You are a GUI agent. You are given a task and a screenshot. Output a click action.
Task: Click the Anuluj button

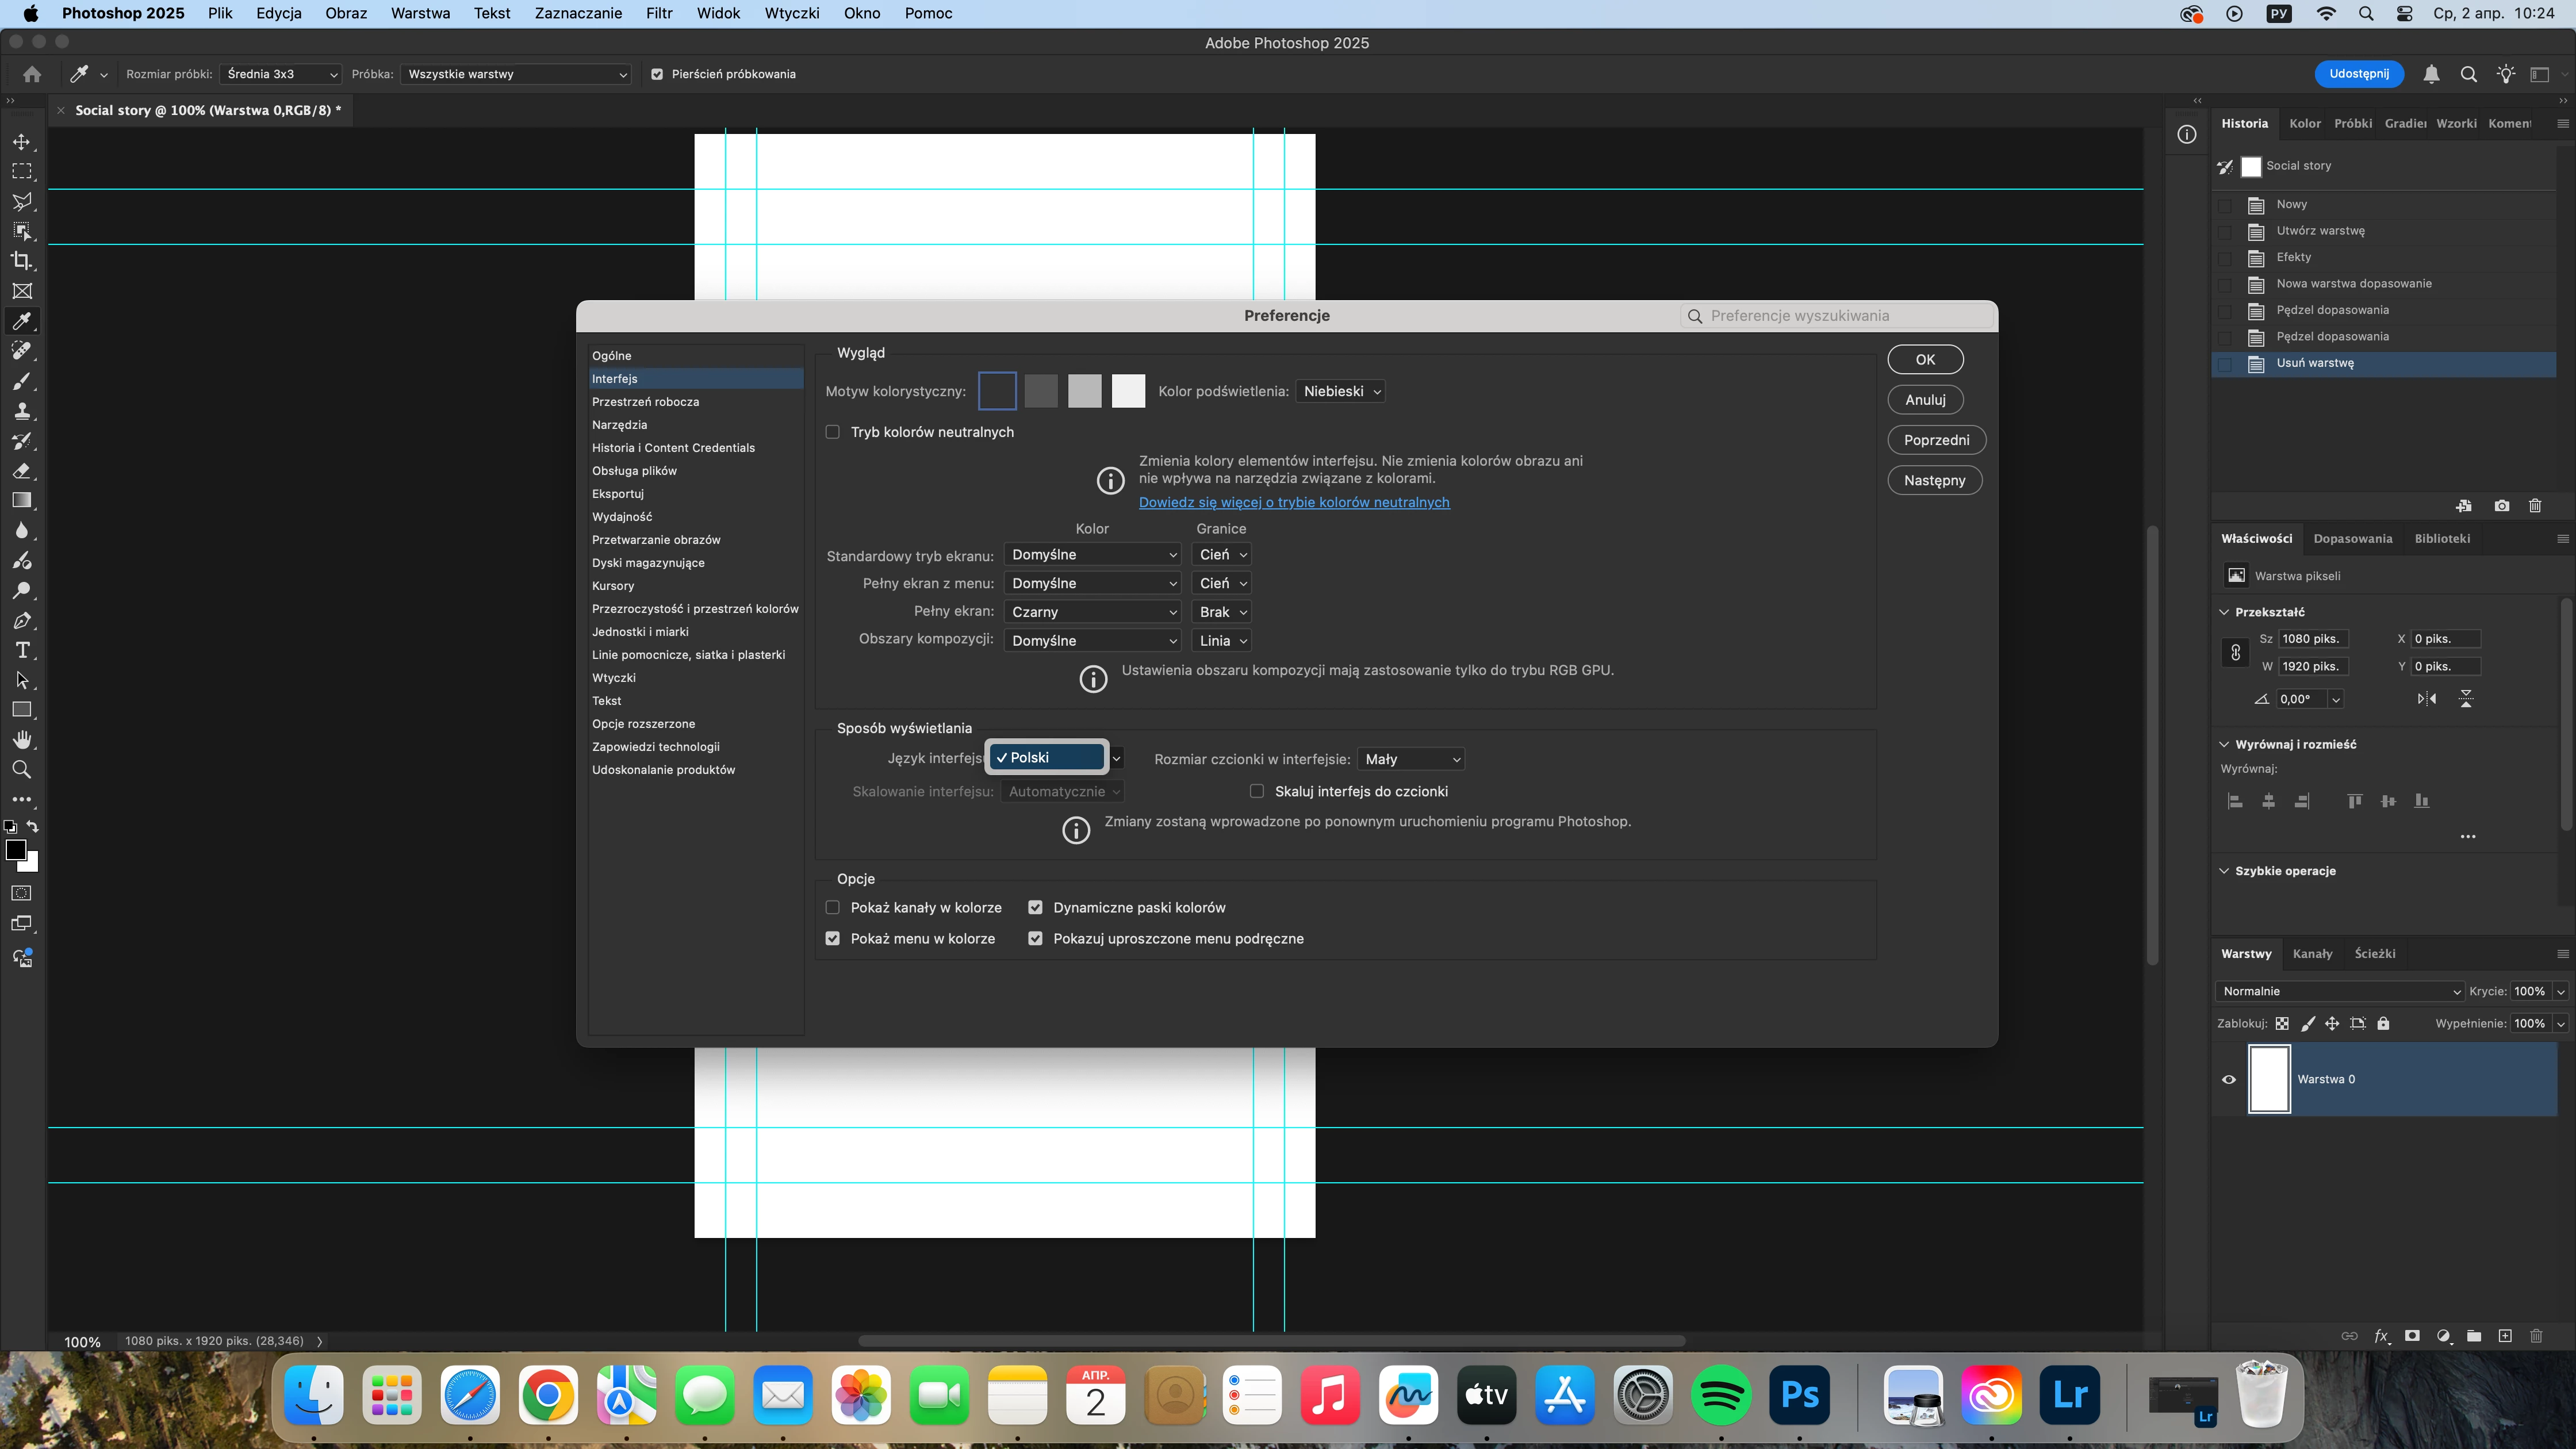(1924, 400)
